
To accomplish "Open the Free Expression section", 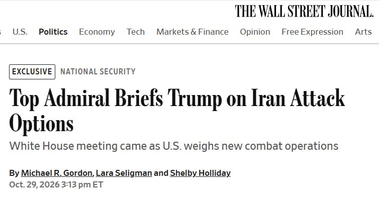I will pyautogui.click(x=312, y=32).
